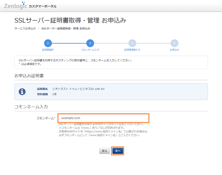The height and width of the screenshot is (175, 222).
Task: Click the page title SSLサーバー証明書取得・管理 お申込み
Action: 70,20
